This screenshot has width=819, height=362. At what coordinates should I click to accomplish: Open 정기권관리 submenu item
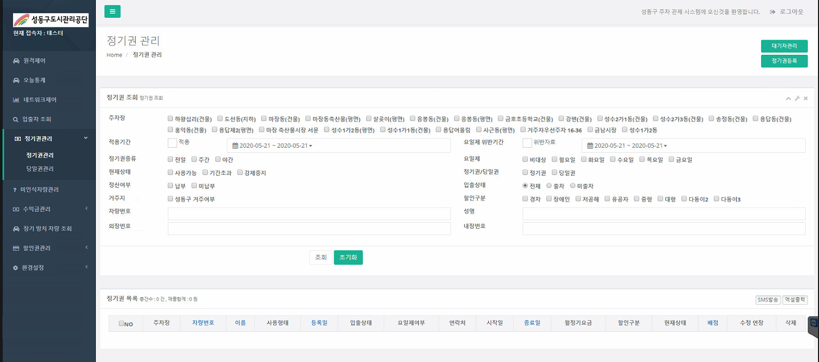pyautogui.click(x=40, y=155)
